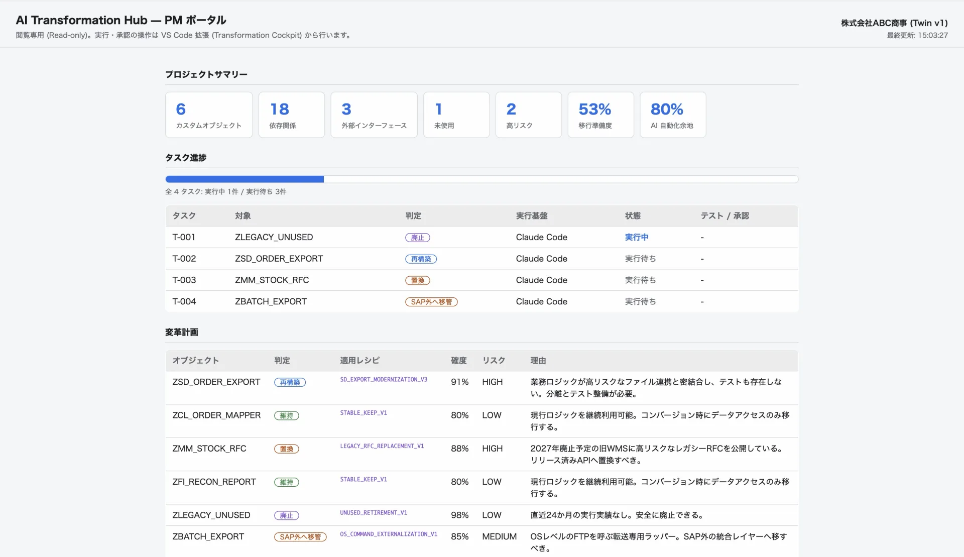The image size is (964, 557).
Task: Click the オブジェクト column header
Action: point(195,361)
